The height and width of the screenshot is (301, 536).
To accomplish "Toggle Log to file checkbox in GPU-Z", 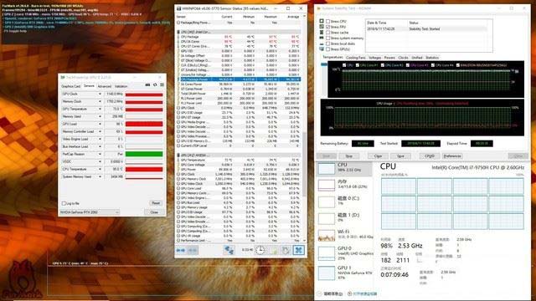I will click(64, 203).
